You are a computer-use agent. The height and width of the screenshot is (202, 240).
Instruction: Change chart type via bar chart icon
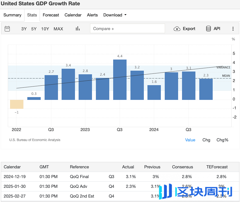click(x=78, y=29)
